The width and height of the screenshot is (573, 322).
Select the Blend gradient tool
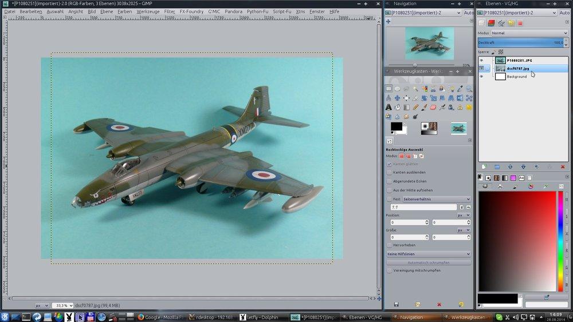[406, 107]
